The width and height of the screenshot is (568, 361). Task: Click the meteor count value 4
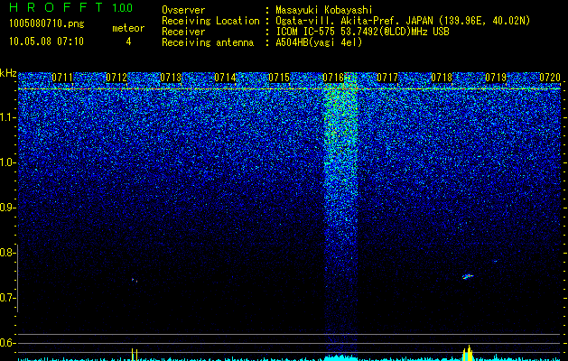128,42
